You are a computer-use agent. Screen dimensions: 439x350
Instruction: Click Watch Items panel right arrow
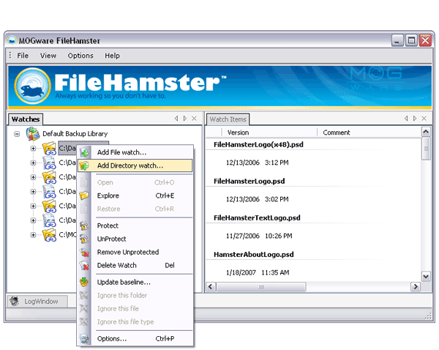click(x=415, y=119)
